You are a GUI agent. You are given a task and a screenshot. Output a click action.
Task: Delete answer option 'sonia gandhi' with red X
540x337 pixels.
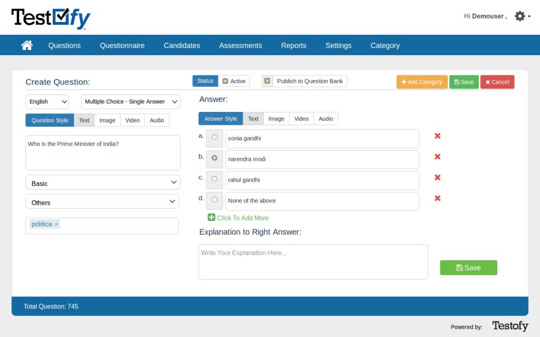point(438,136)
